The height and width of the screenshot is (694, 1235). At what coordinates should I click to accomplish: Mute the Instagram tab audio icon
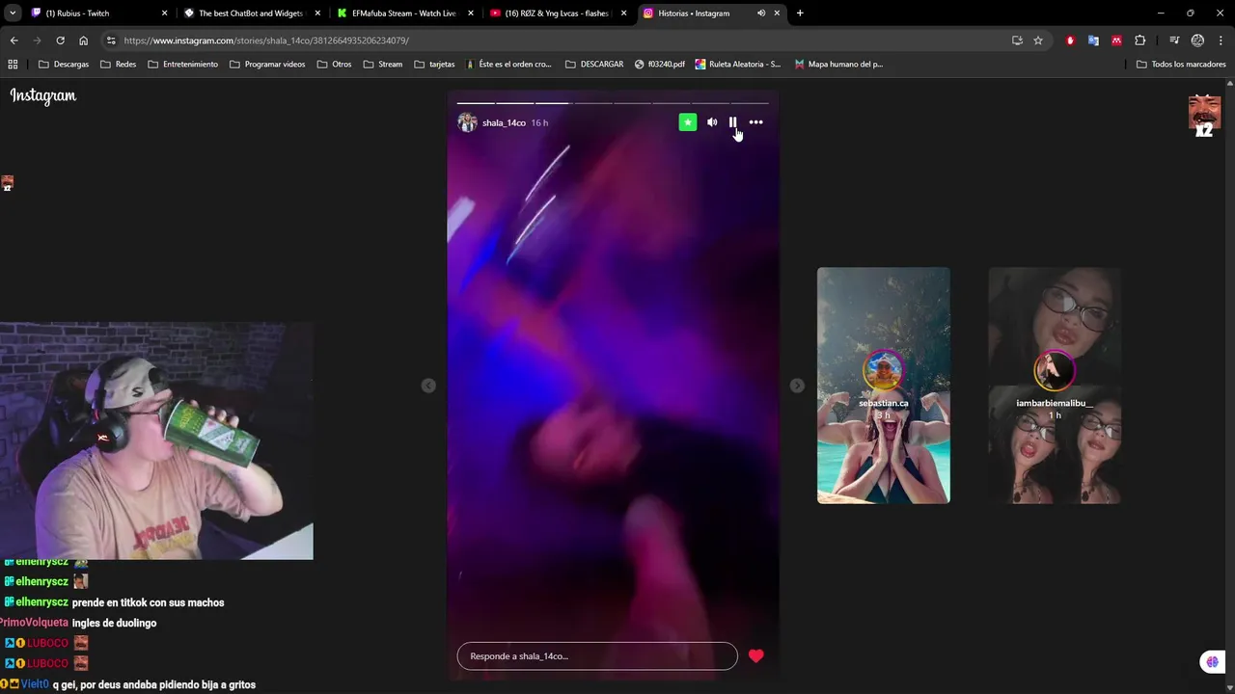click(760, 13)
